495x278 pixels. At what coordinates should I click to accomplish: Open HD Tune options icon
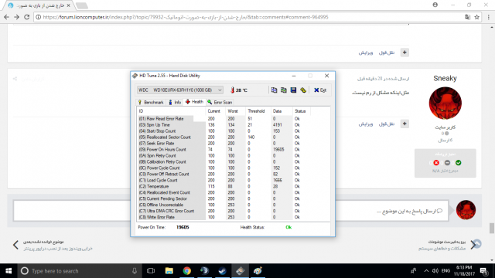click(x=303, y=90)
